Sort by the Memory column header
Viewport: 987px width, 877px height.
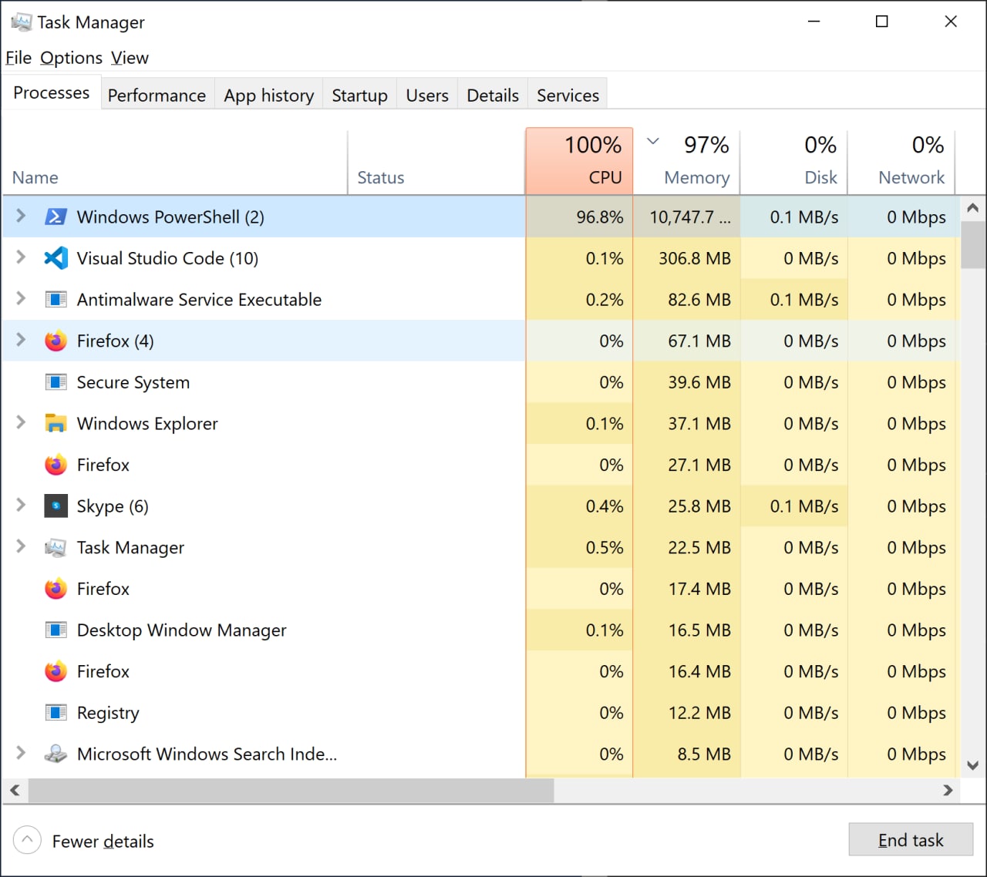point(686,161)
